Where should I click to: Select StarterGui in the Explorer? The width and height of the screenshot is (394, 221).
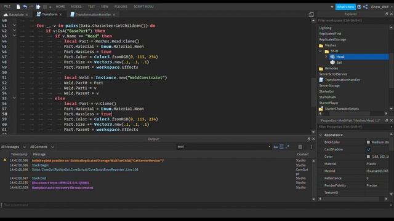click(327, 91)
